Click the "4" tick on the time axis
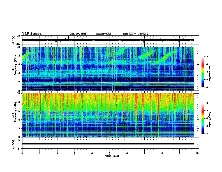The width and height of the screenshot is (222, 172). coord(92,153)
